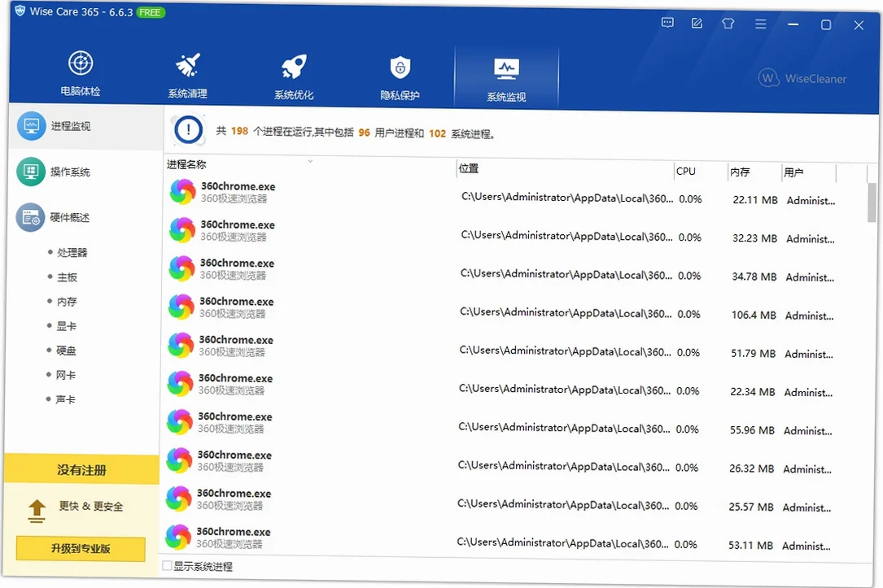
Task: Click the 360chrome icon in the 53.11 MB row
Action: [178, 537]
